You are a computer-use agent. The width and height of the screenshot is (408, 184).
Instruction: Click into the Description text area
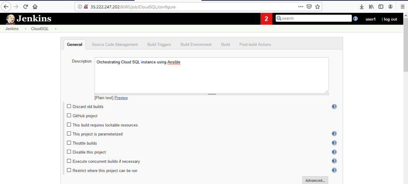[x=212, y=75]
